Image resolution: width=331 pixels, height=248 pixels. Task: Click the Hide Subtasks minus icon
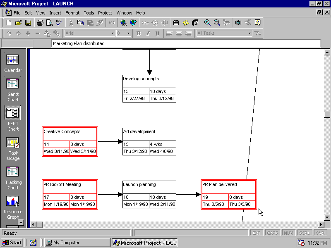(38, 33)
